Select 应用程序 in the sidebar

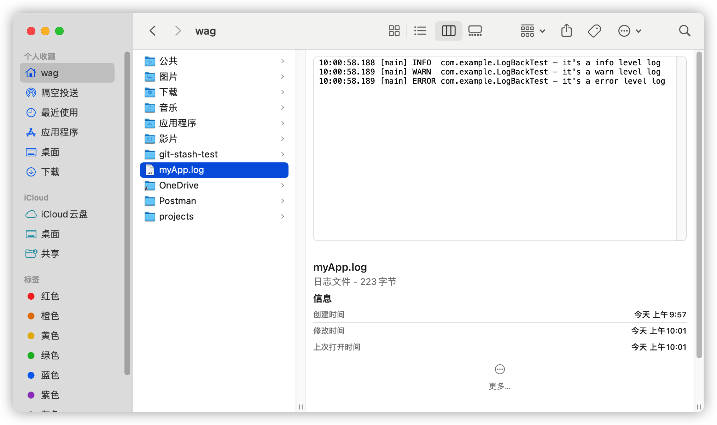(59, 132)
